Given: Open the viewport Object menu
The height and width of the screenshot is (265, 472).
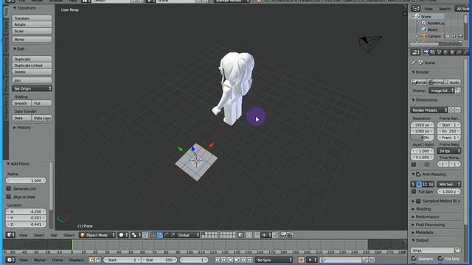Looking at the screenshot, I should coord(69,236).
